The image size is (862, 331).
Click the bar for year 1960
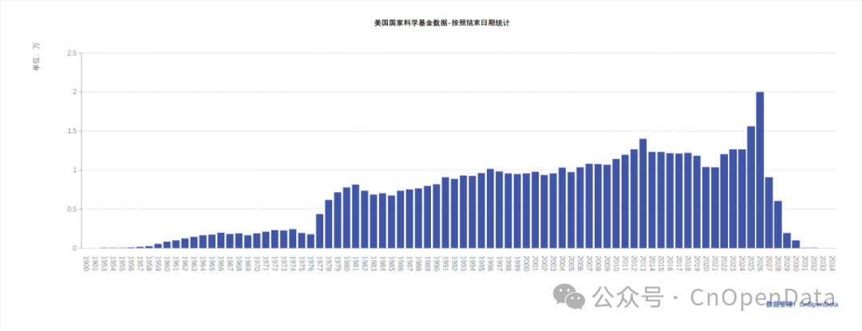pyautogui.click(x=167, y=245)
